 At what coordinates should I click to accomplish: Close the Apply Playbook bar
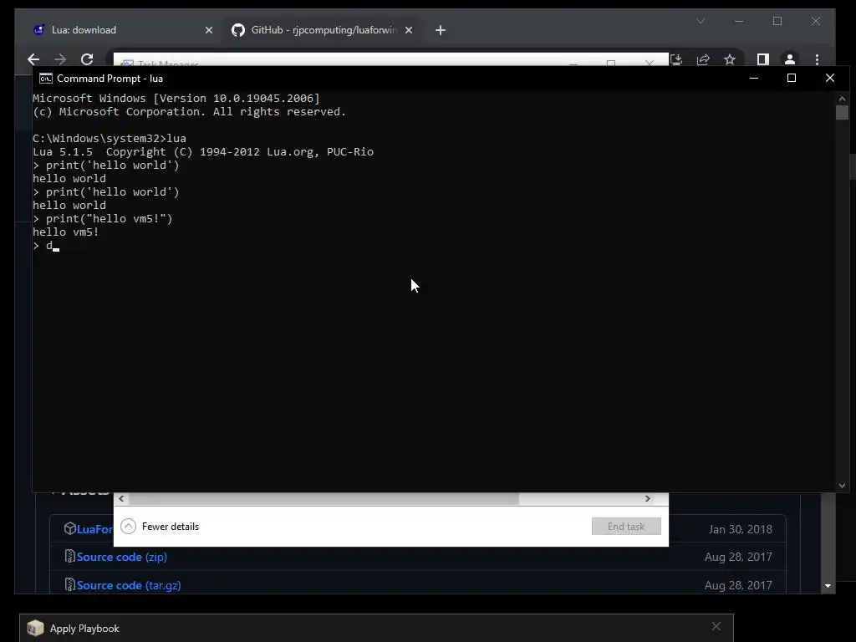click(x=716, y=627)
